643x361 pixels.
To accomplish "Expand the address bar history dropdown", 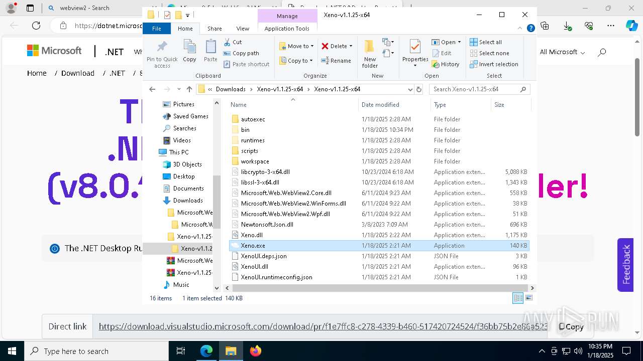I will click(410, 89).
